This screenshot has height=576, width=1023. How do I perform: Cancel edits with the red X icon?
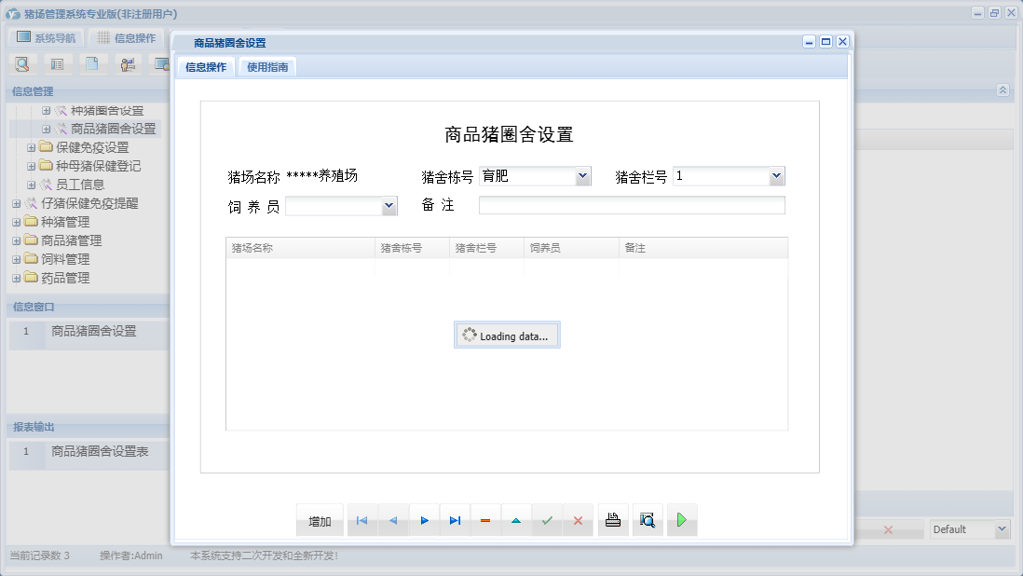[x=578, y=520]
